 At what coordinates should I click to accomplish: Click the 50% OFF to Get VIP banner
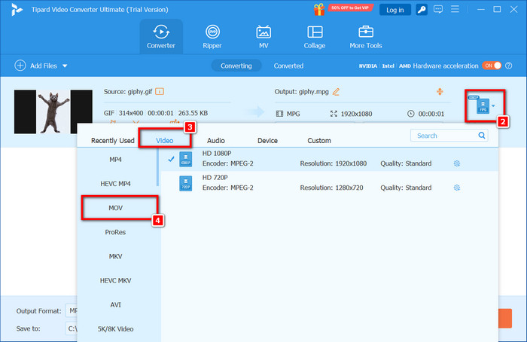click(x=350, y=8)
